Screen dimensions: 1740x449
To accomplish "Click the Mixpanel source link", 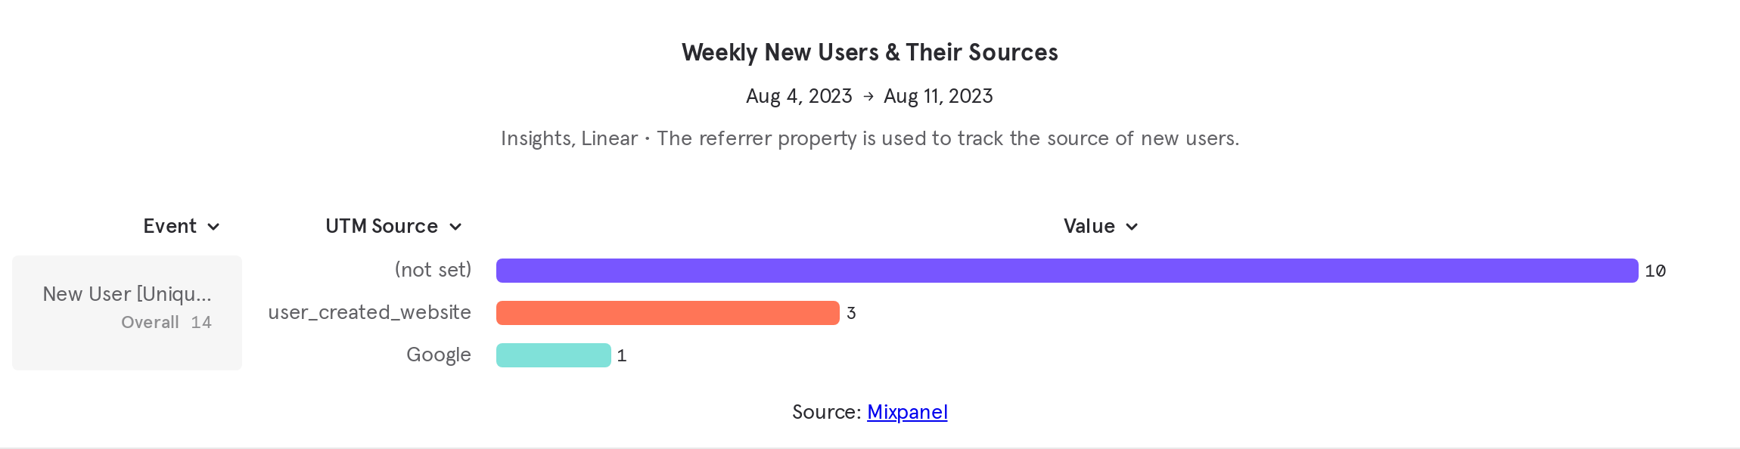I will tap(906, 412).
